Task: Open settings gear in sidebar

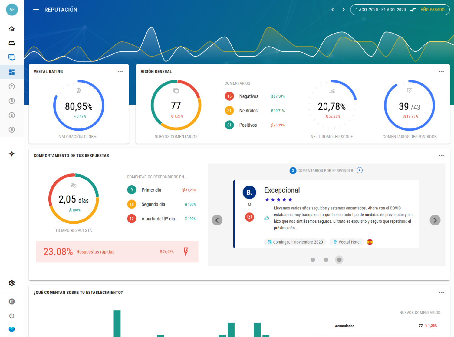Action: [x=12, y=283]
